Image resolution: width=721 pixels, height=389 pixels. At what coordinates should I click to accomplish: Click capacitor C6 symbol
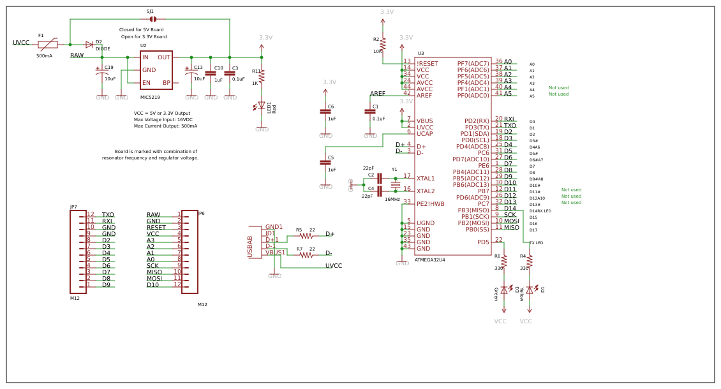(325, 112)
